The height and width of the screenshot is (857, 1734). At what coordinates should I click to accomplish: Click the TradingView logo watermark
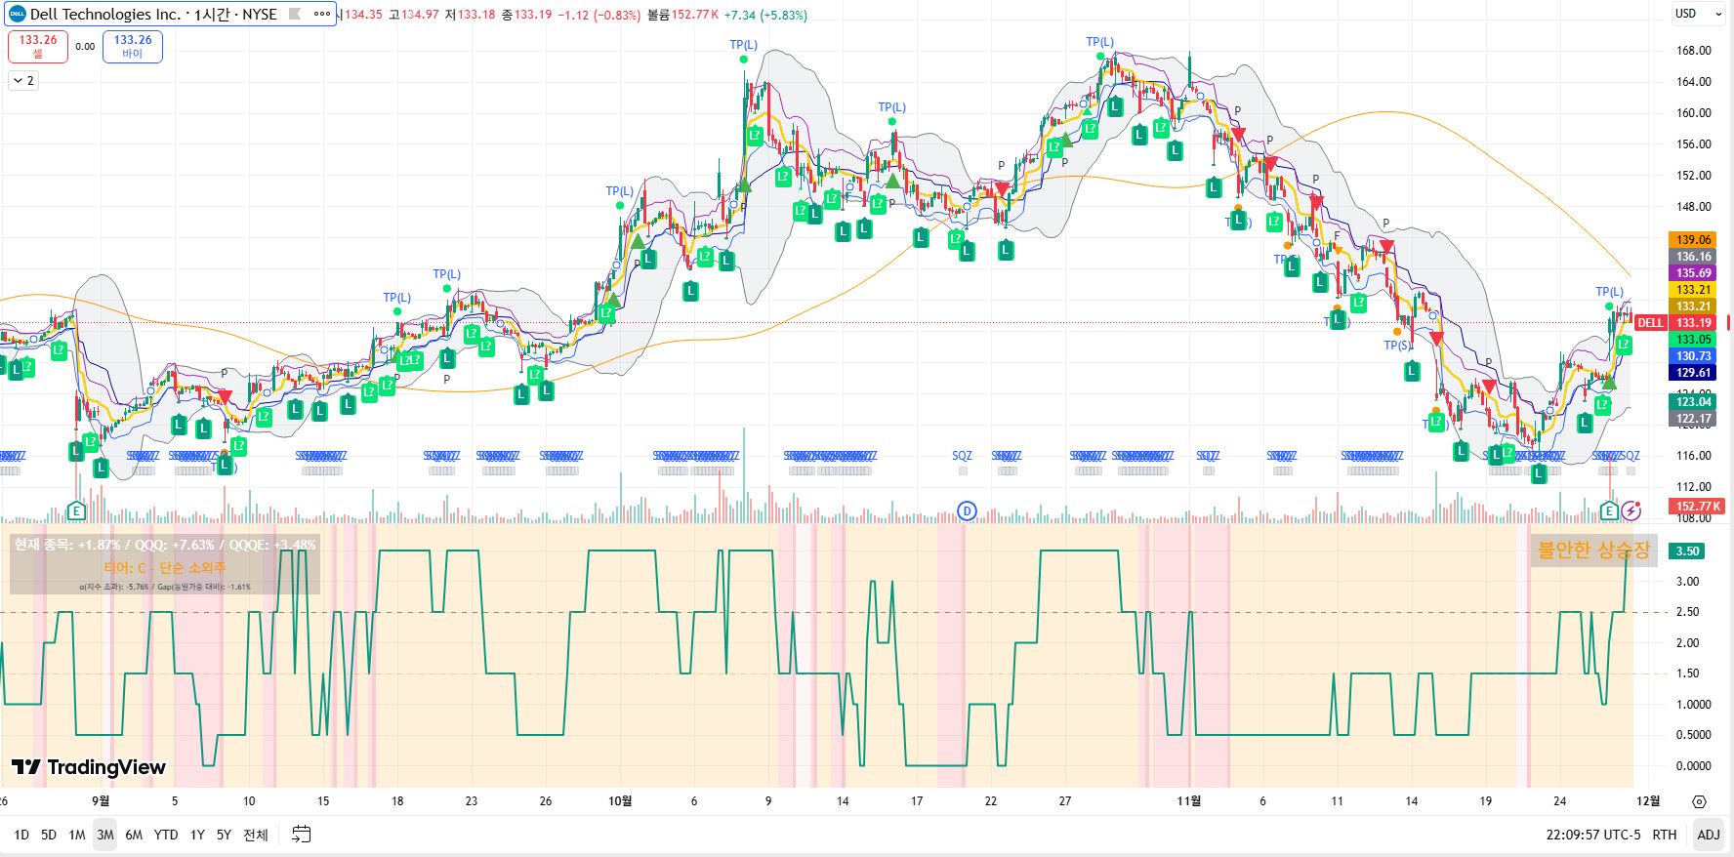89,767
